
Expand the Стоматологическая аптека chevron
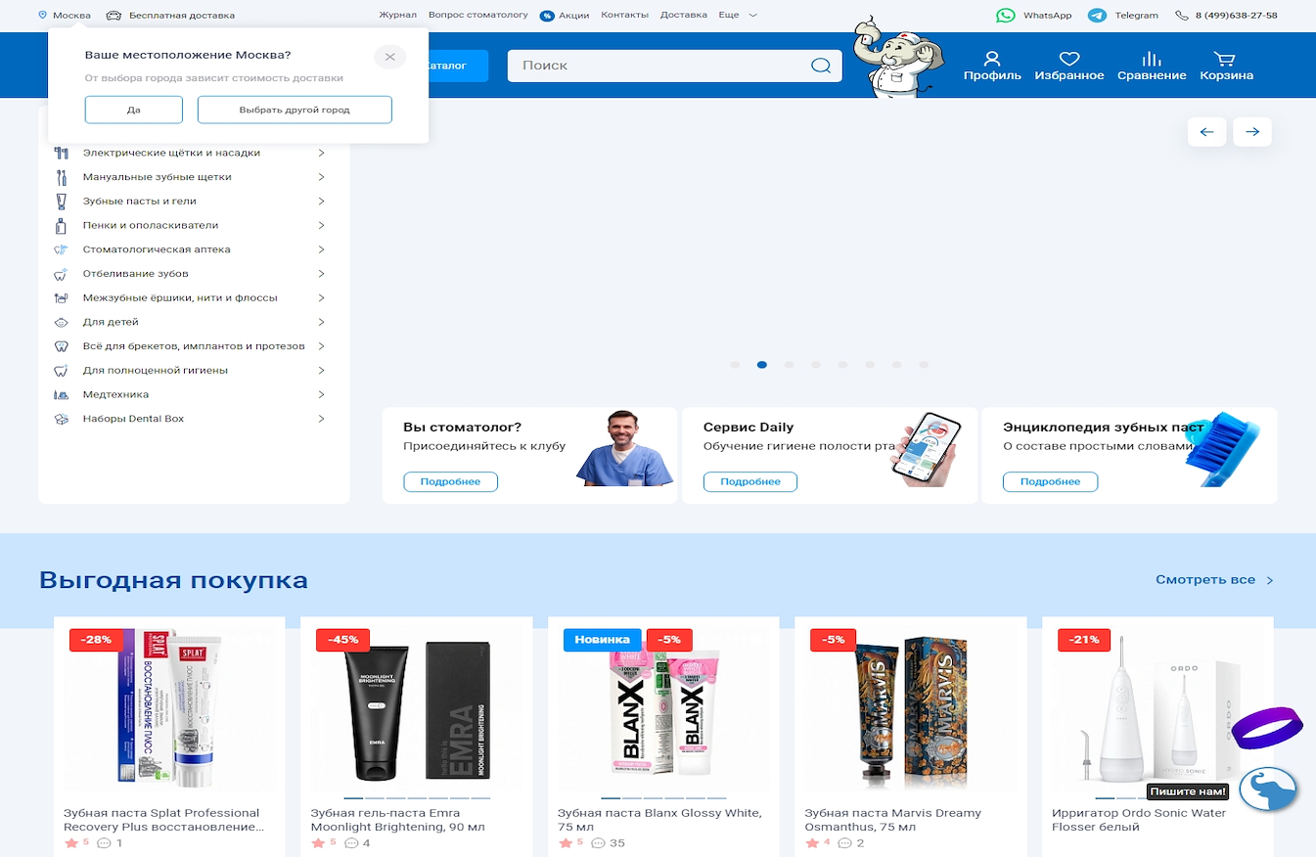pos(321,249)
